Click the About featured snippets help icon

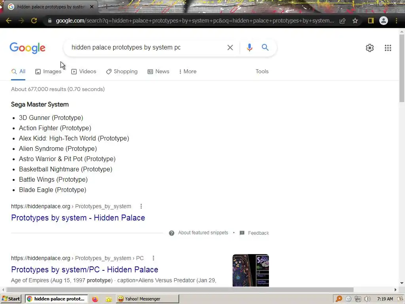(x=172, y=233)
